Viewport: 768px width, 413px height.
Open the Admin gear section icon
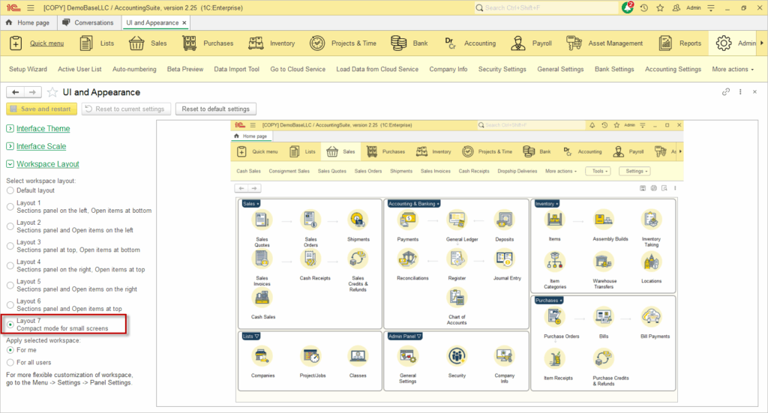click(724, 43)
